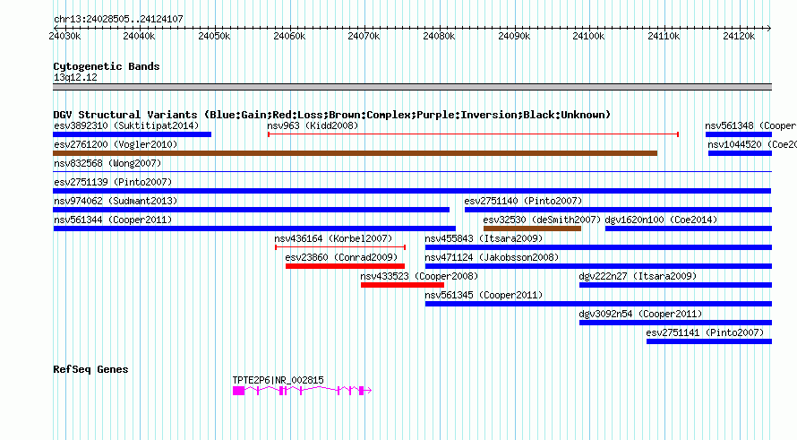Click the esv2751140 (Pinto2007) blue bar
797x440 pixels.
point(618,210)
